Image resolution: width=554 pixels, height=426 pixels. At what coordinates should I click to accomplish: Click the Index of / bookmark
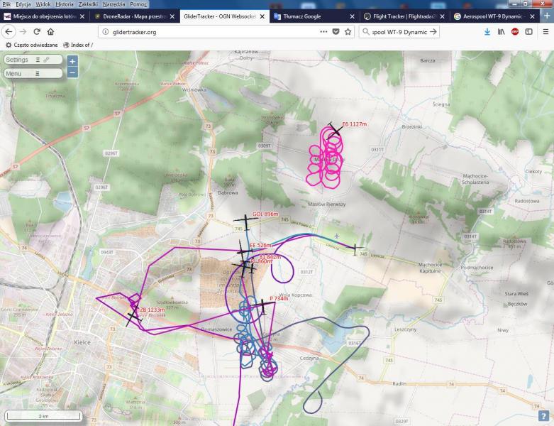pyautogui.click(x=78, y=45)
